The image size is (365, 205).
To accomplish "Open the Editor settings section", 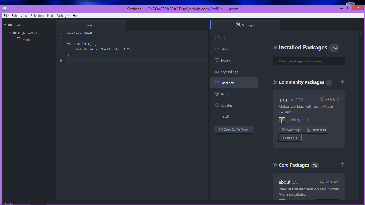I will click(x=224, y=49).
